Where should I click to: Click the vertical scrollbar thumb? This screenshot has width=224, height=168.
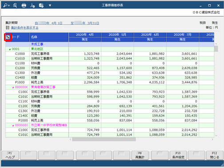click(x=216, y=49)
